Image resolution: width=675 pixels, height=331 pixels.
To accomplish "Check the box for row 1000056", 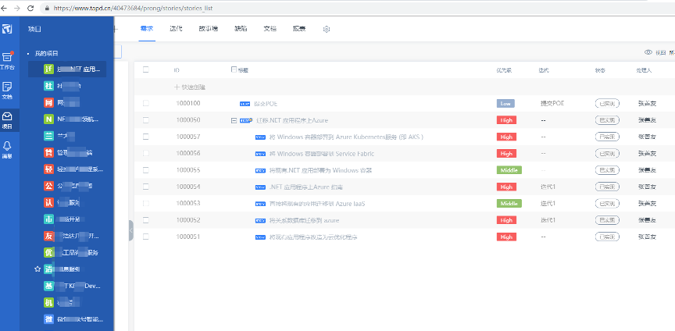I will pos(145,153).
